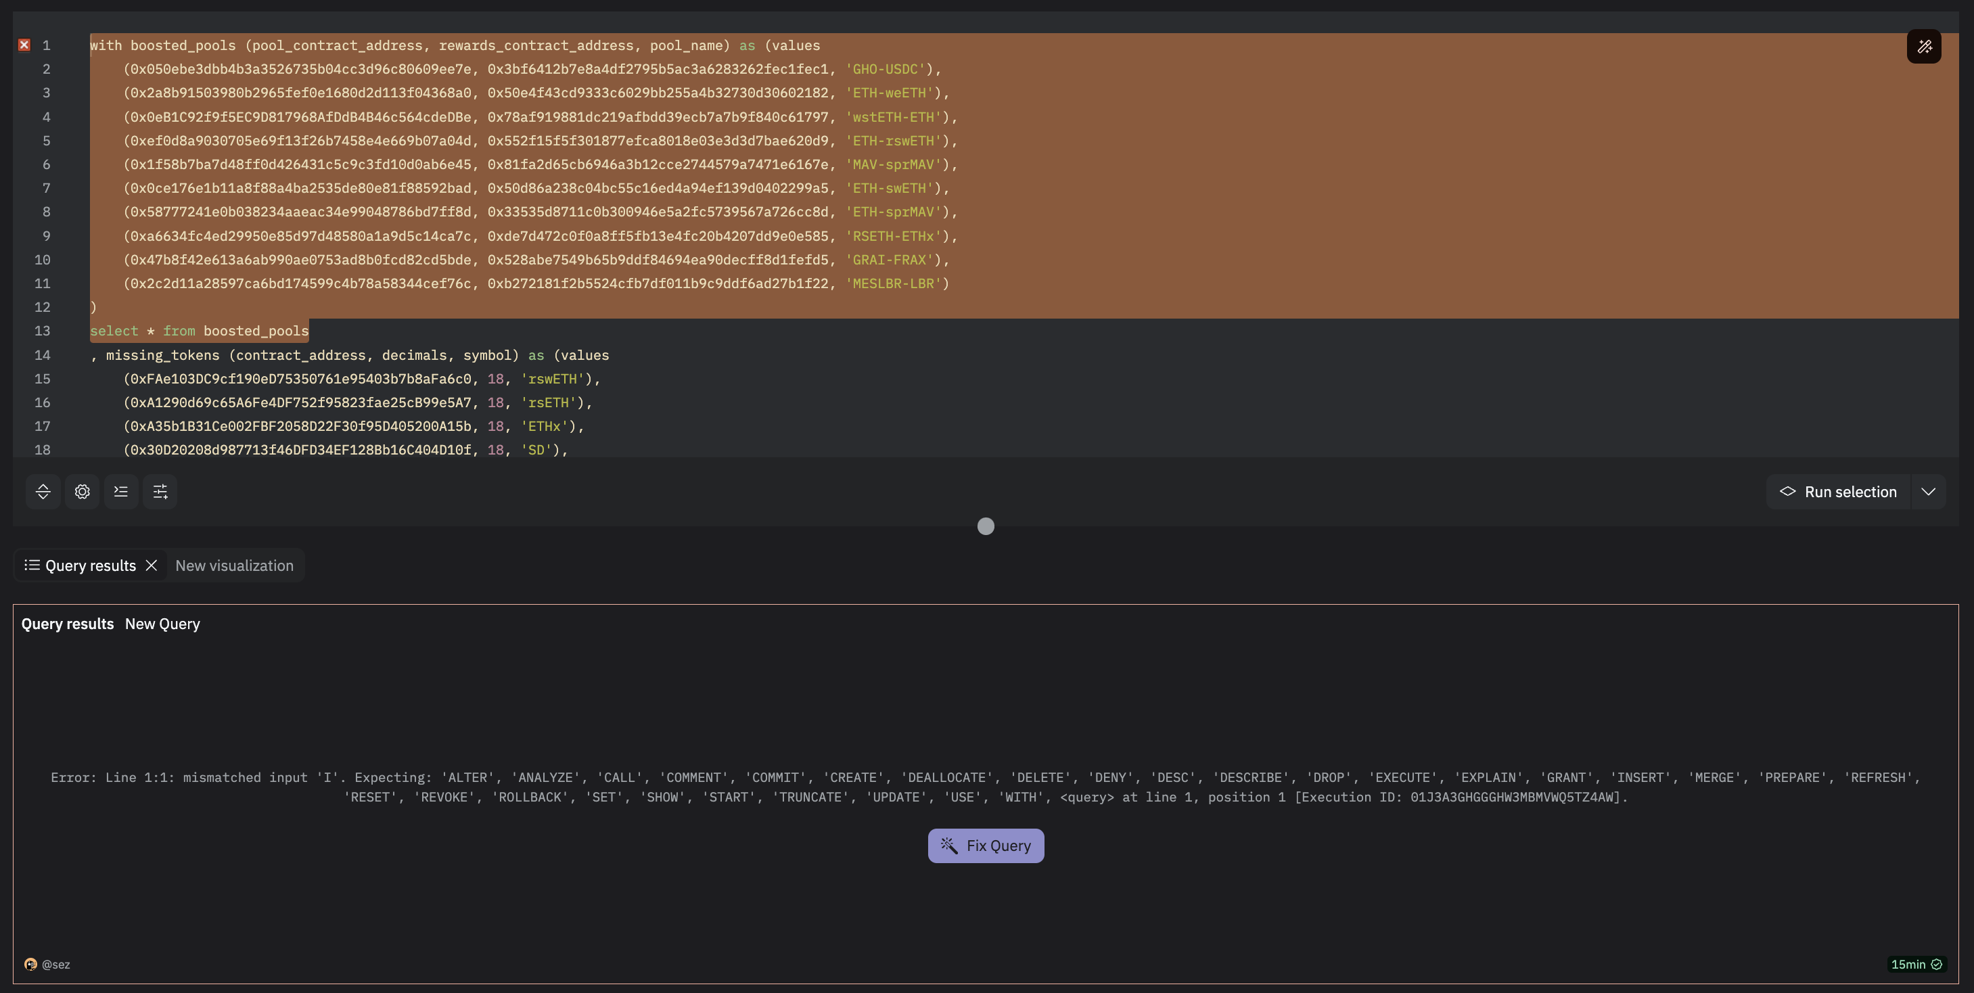Click the AI magic wand icon in editor
1974x993 pixels.
click(x=1923, y=47)
